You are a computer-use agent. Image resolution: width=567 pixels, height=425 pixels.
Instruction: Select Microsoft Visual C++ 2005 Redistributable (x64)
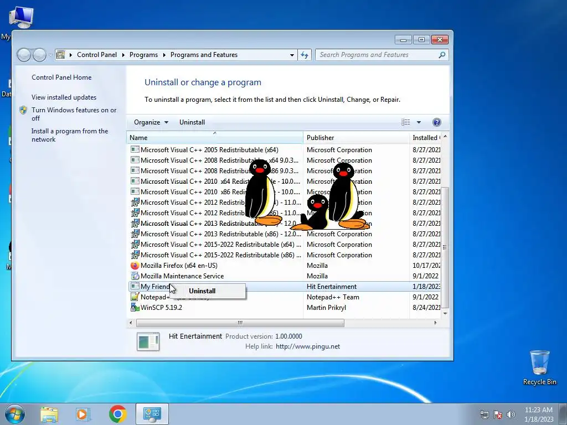pos(285,149)
